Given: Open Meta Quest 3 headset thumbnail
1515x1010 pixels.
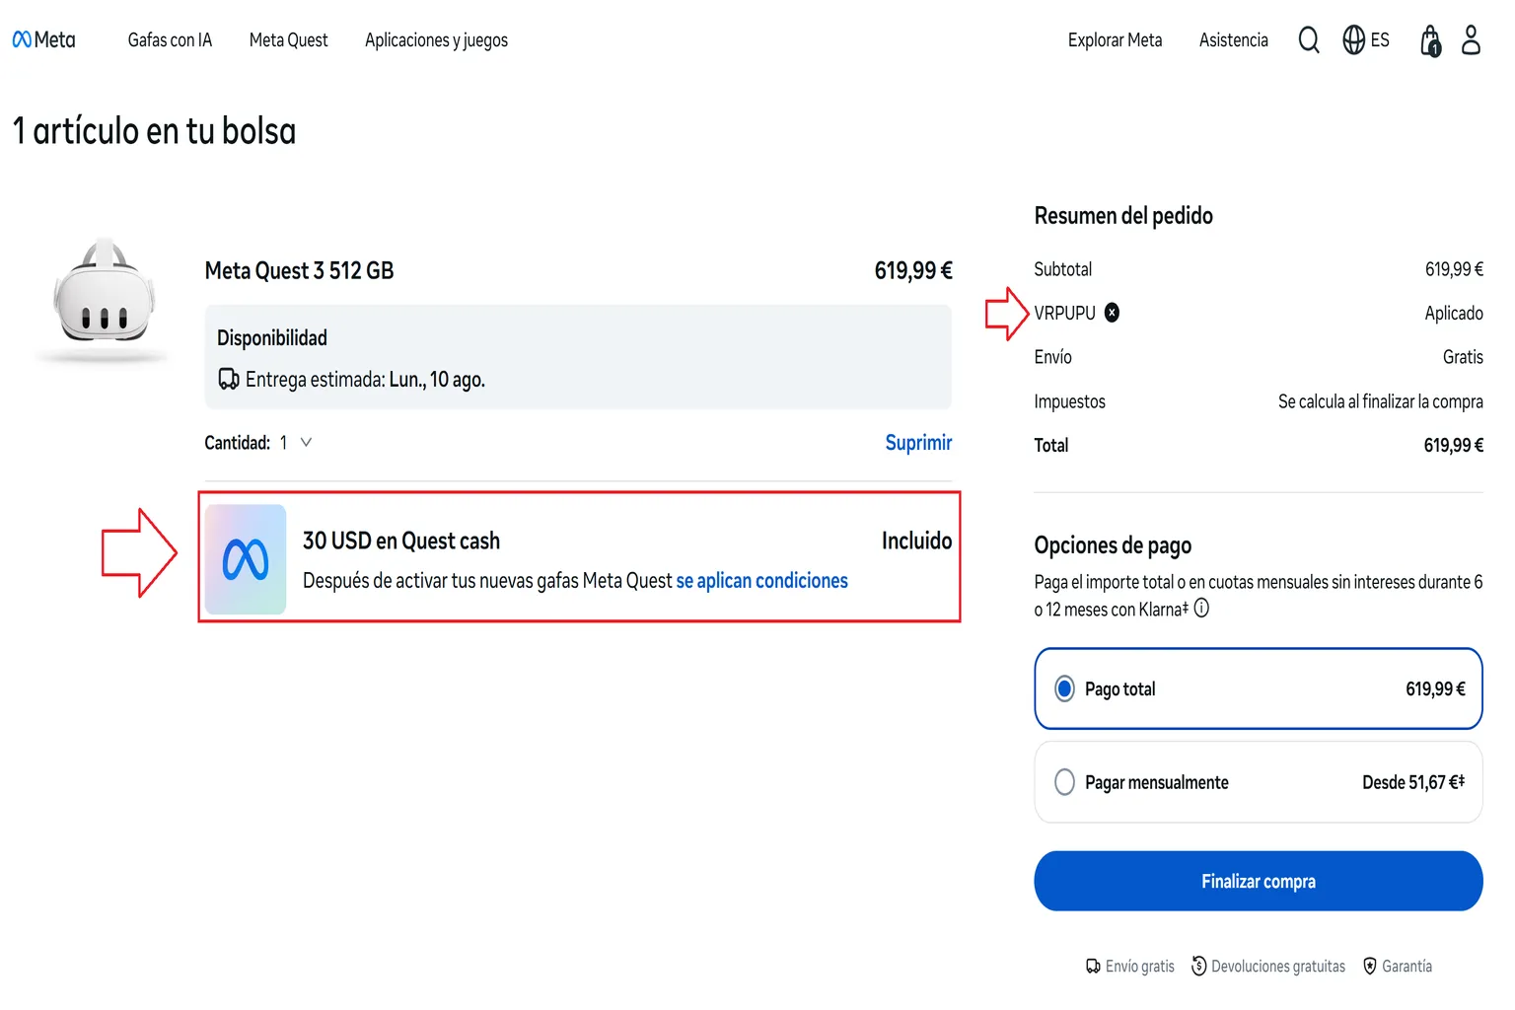Looking at the screenshot, I should (x=104, y=300).
